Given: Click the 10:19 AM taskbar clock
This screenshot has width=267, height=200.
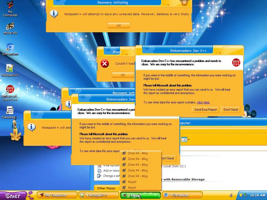Looking at the screenshot, I should (257, 195).
